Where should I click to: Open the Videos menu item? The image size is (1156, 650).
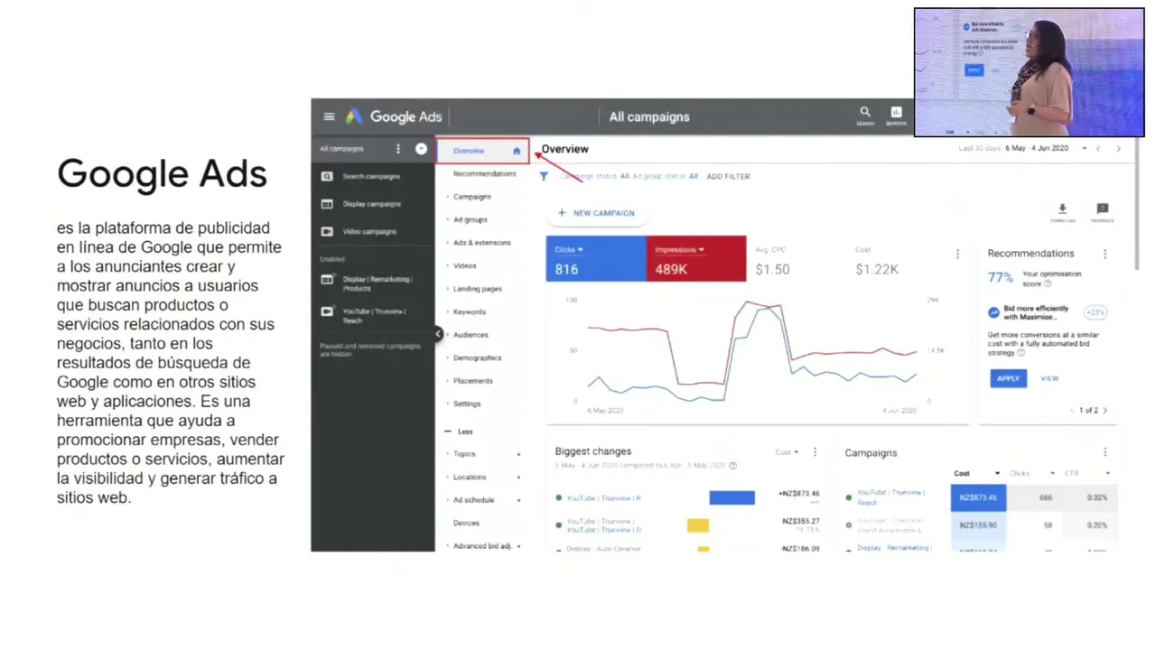(x=464, y=265)
